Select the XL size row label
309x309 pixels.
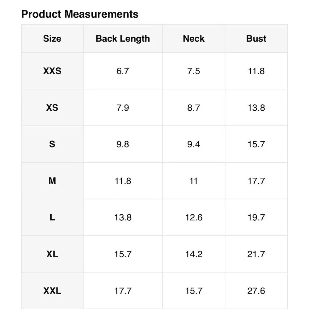52,254
